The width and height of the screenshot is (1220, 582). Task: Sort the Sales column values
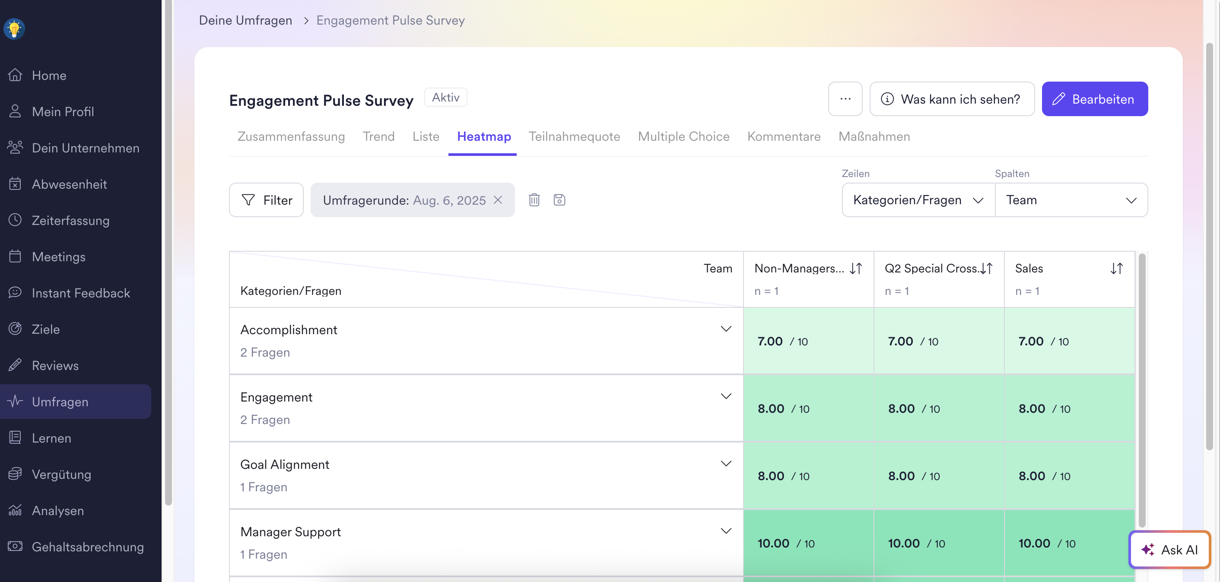coord(1116,268)
